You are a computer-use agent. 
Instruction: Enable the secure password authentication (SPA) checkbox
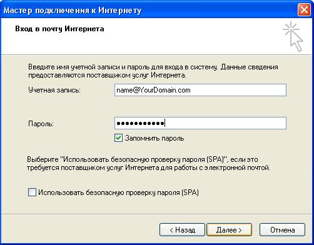point(32,192)
